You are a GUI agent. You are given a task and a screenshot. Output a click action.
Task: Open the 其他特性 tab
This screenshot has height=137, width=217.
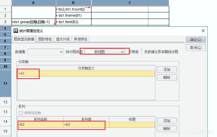click(x=81, y=39)
